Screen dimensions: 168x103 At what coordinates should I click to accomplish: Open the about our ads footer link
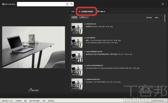pos(35,101)
